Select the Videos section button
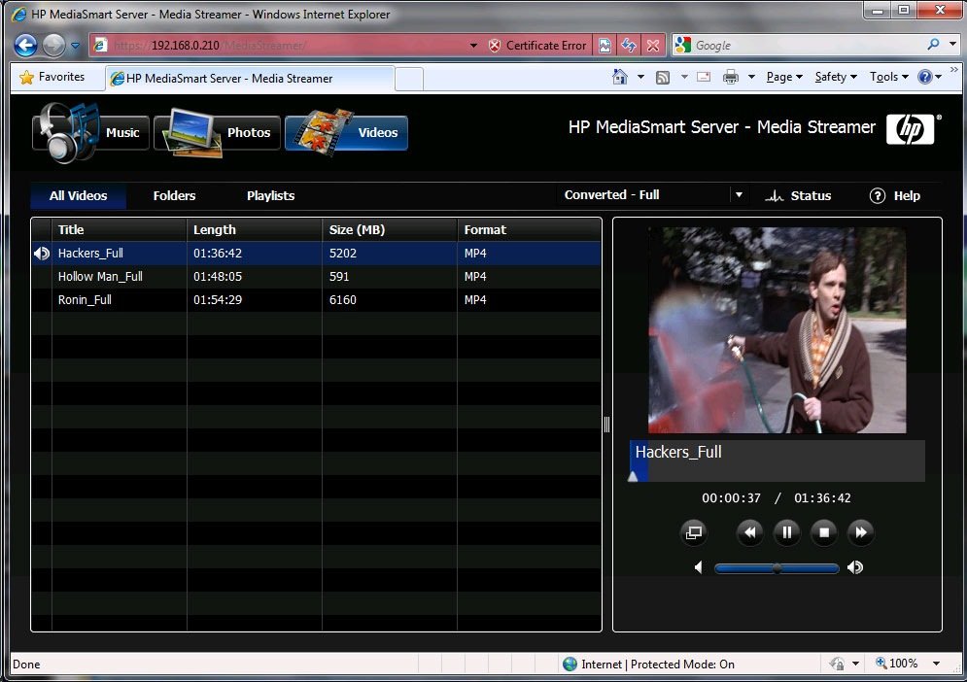967x682 pixels. pyautogui.click(x=347, y=132)
